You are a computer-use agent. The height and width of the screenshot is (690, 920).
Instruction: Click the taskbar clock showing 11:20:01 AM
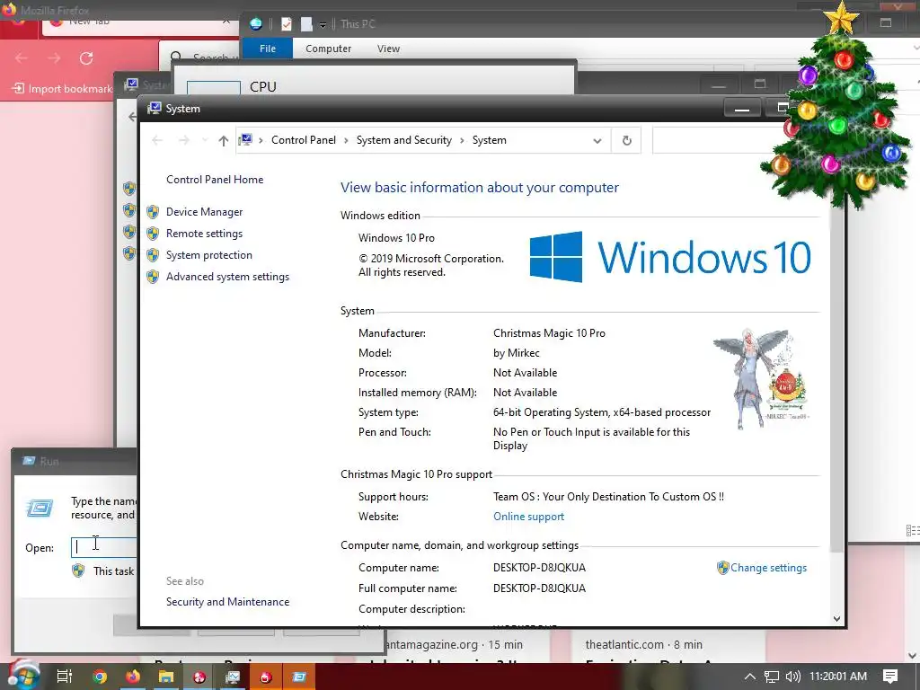click(x=838, y=677)
